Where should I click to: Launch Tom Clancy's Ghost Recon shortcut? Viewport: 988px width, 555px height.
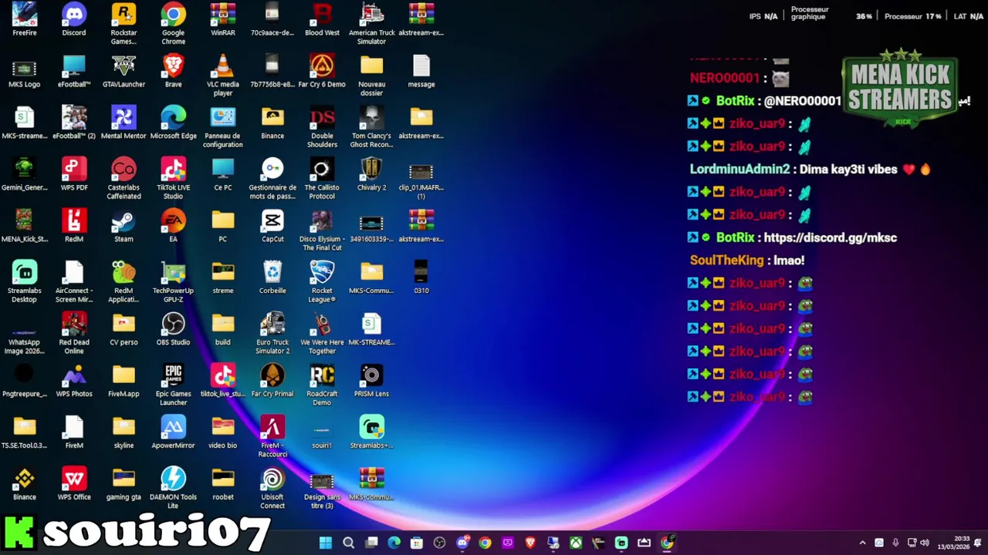tap(371, 127)
